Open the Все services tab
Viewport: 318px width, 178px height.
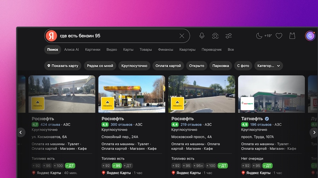click(231, 50)
